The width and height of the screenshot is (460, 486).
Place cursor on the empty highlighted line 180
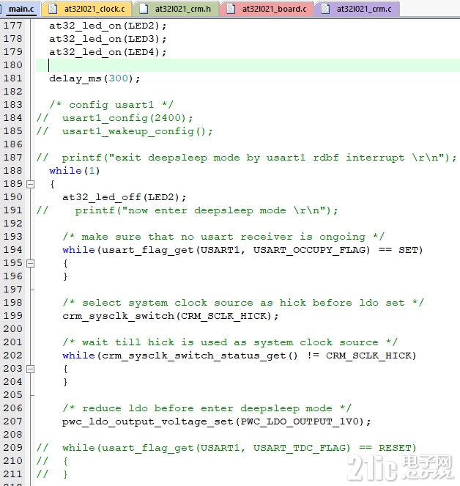[248, 65]
